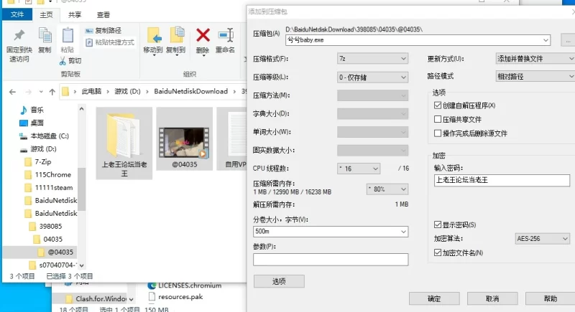Click the Copy icon in ribbon
Image resolution: width=575 pixels, height=312 pixels.
point(45,36)
